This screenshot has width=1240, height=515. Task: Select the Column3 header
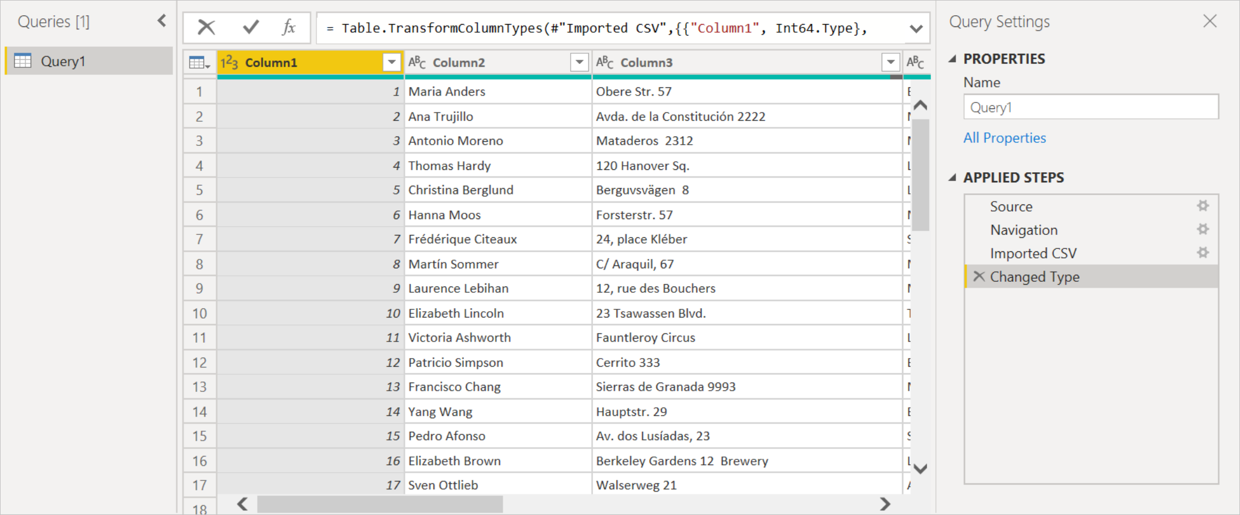pos(748,62)
